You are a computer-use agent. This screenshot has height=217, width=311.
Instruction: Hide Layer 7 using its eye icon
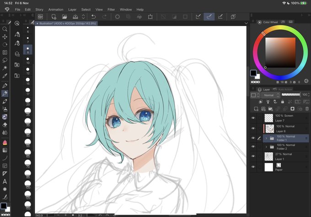(x=253, y=118)
